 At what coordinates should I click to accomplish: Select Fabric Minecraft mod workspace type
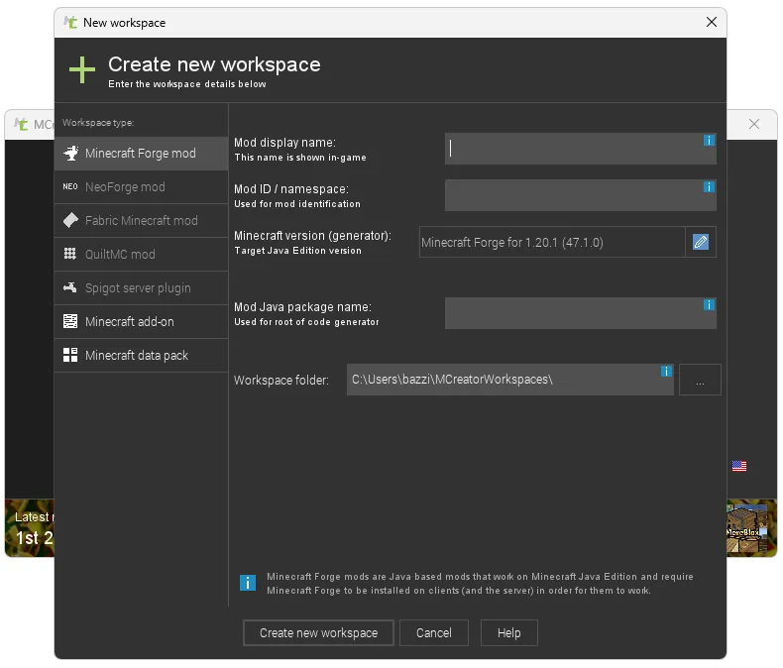coord(142,220)
